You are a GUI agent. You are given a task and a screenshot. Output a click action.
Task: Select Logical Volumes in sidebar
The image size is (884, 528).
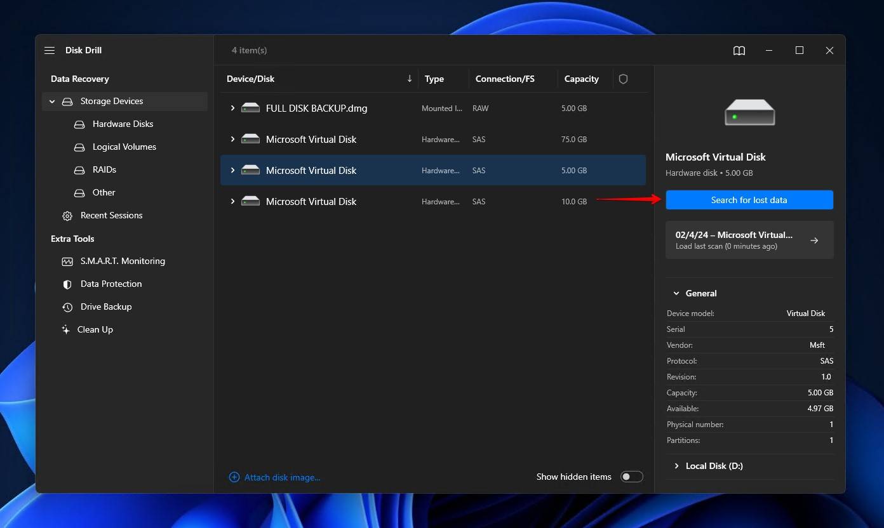click(x=124, y=147)
